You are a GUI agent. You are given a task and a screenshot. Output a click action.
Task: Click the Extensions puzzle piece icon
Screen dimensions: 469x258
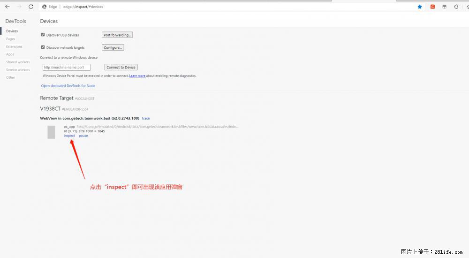(456, 7)
